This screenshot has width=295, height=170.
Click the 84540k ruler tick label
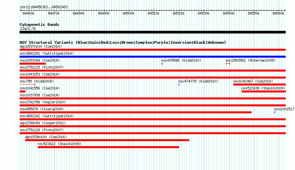click(x=229, y=13)
